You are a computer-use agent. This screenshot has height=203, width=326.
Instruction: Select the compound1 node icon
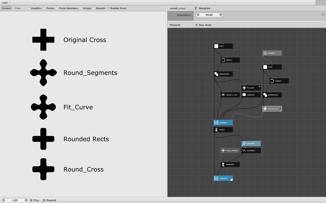216,74
